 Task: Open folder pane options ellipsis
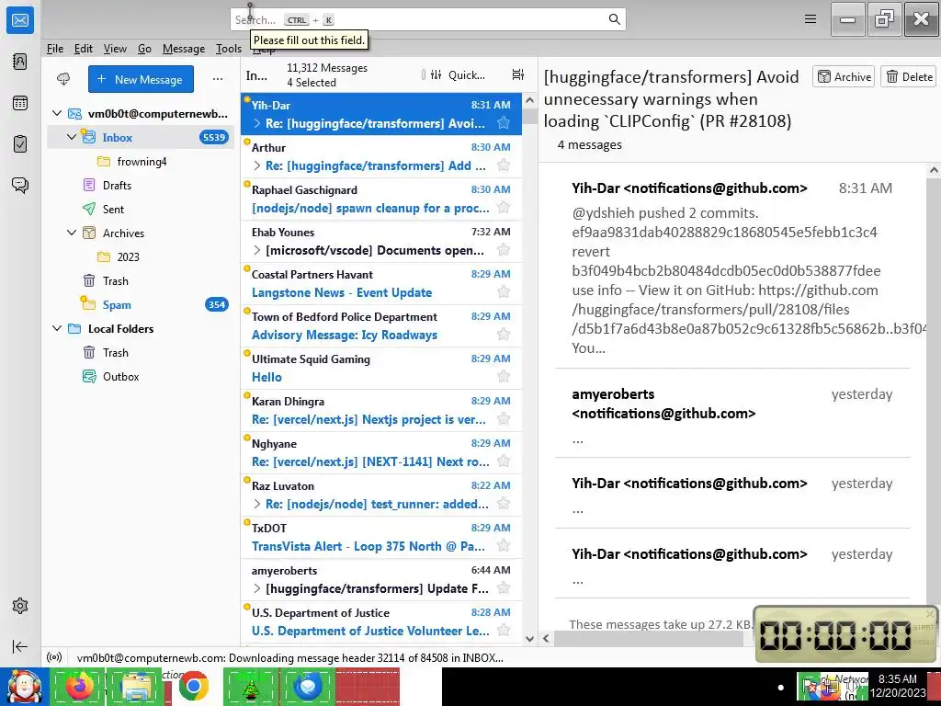pos(217,79)
